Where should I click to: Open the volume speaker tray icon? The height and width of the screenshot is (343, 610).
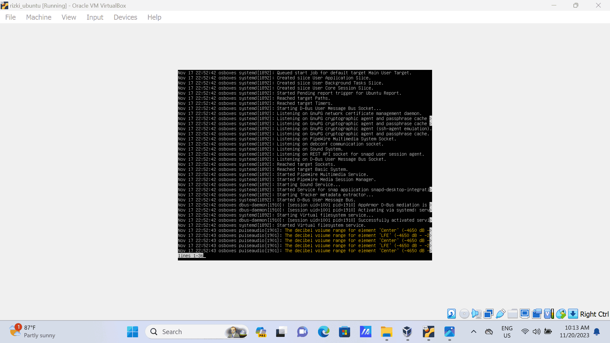click(x=536, y=332)
